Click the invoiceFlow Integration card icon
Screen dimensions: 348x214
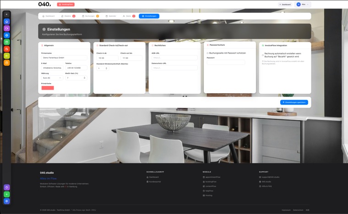click(263, 45)
